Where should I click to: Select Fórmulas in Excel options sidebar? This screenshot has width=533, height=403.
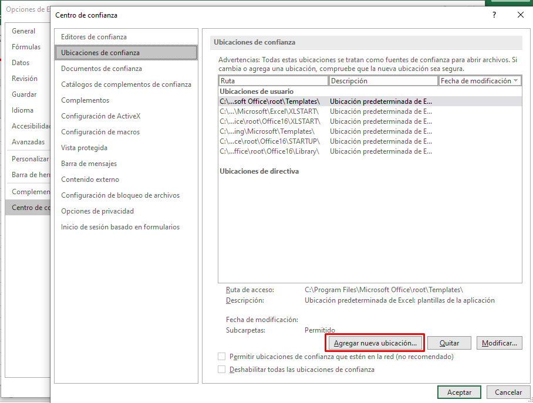[26, 47]
